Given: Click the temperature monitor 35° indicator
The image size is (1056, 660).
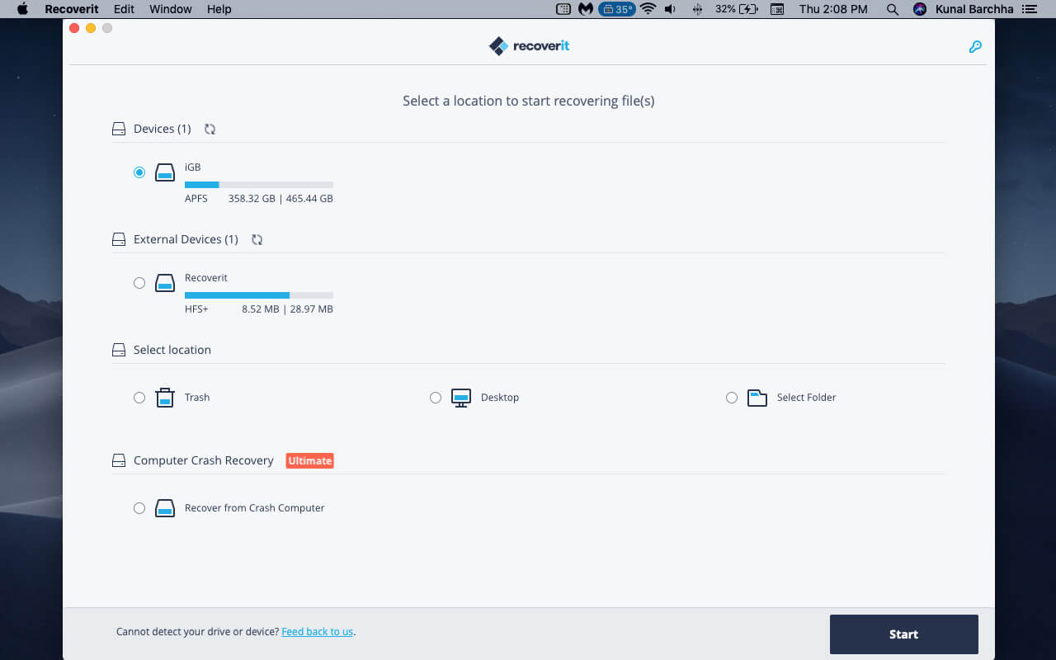Looking at the screenshot, I should tap(617, 9).
